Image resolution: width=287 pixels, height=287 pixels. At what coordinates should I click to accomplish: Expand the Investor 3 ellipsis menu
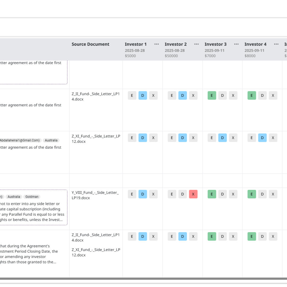[236, 44]
